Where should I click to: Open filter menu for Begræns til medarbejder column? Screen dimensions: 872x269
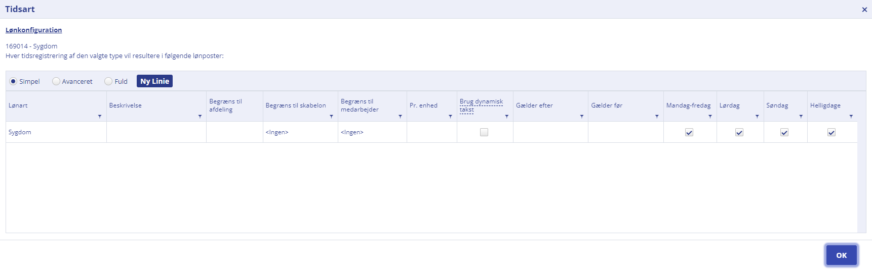(400, 117)
